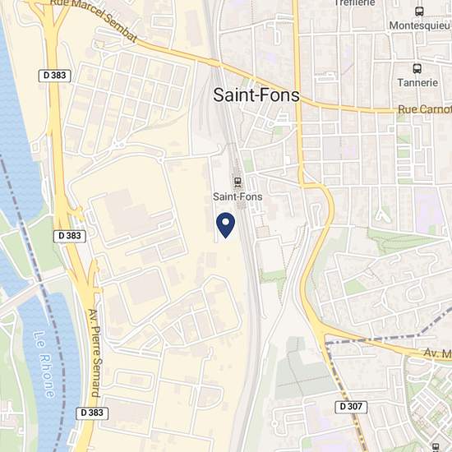Click the D 383 shield beside the river bridge

(70, 236)
